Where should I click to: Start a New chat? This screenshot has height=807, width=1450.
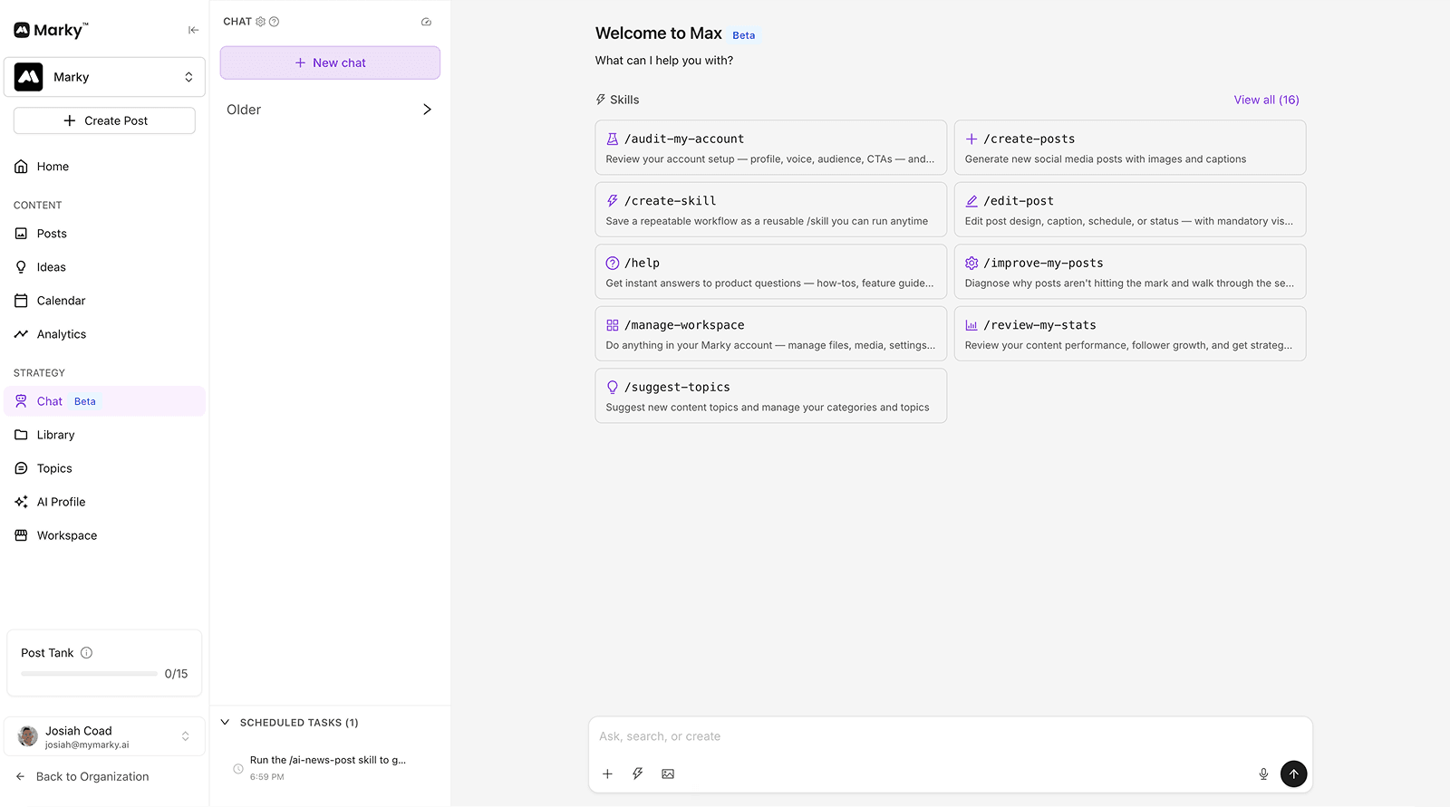330,62
